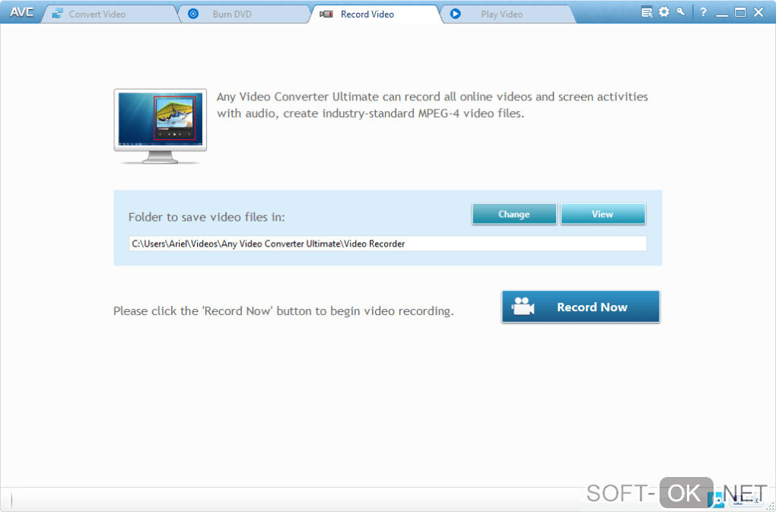This screenshot has width=776, height=512.
Task: Click the monitor preview image
Action: pyautogui.click(x=161, y=126)
